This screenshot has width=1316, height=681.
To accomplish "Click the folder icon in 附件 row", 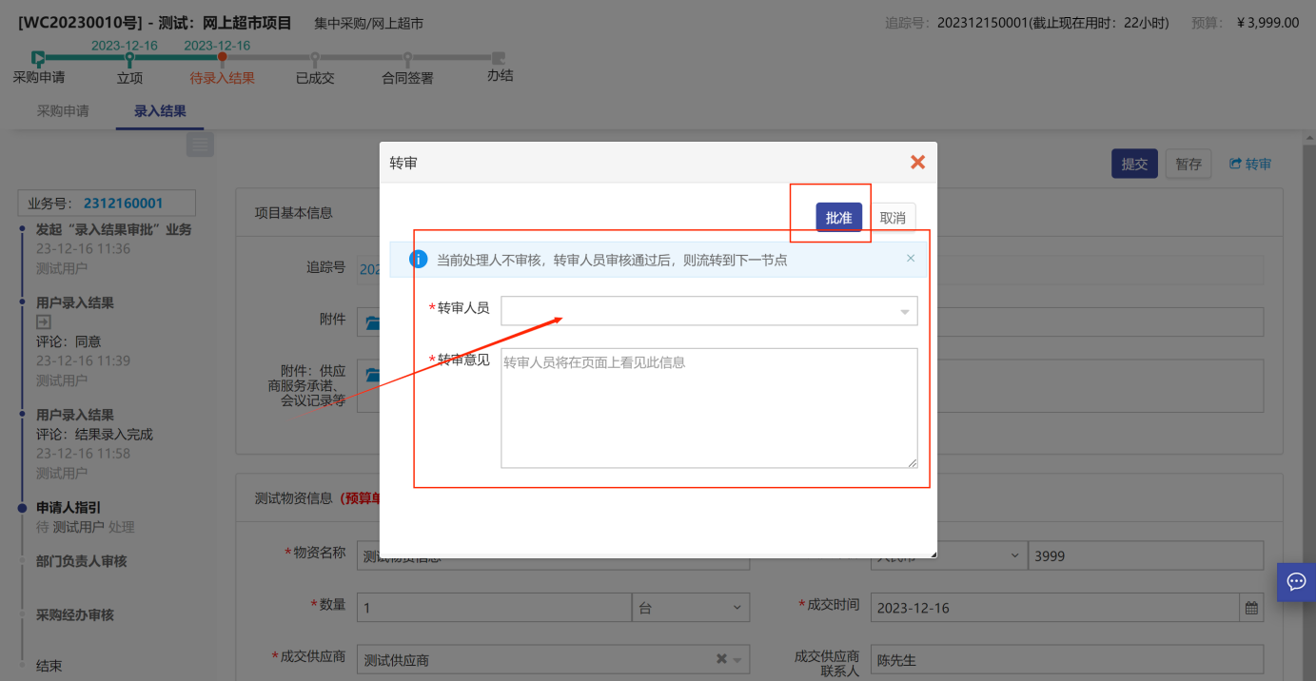I will (x=372, y=323).
